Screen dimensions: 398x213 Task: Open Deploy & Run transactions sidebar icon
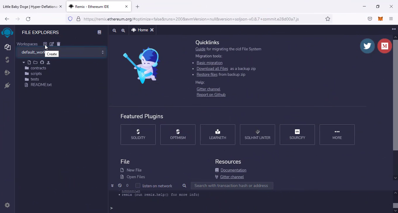coord(7,73)
